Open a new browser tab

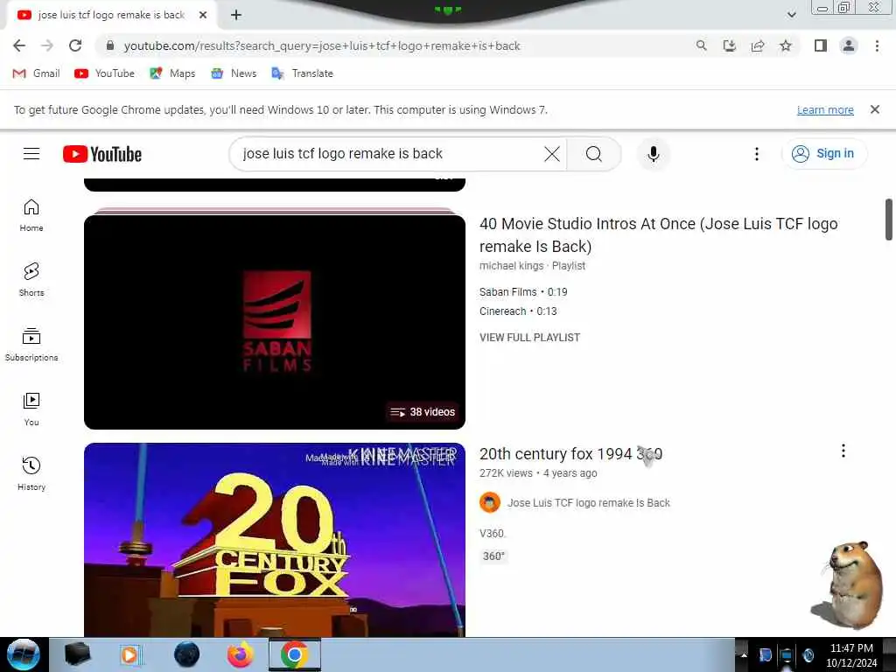[x=236, y=15]
